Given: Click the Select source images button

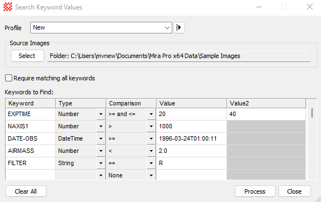Looking at the screenshot, I should [x=27, y=56].
